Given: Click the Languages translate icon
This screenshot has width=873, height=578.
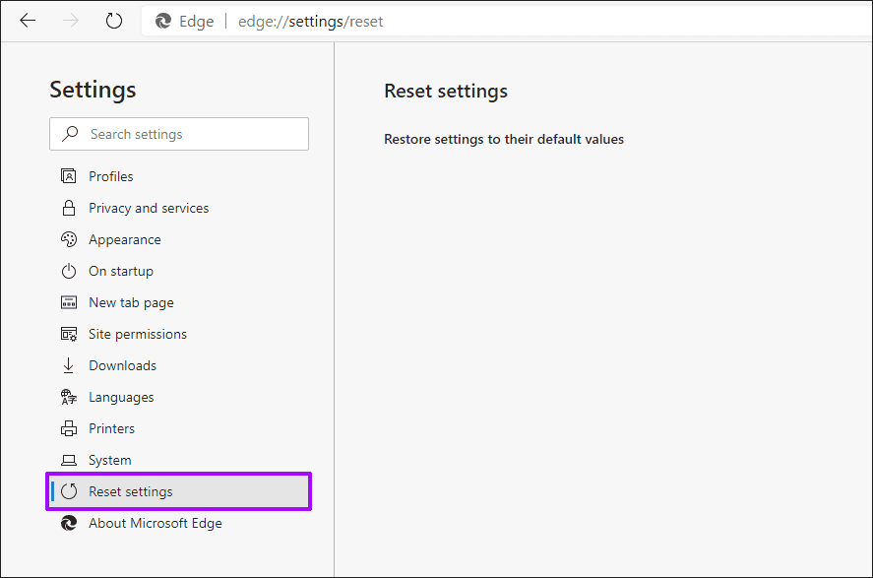Looking at the screenshot, I should (69, 397).
